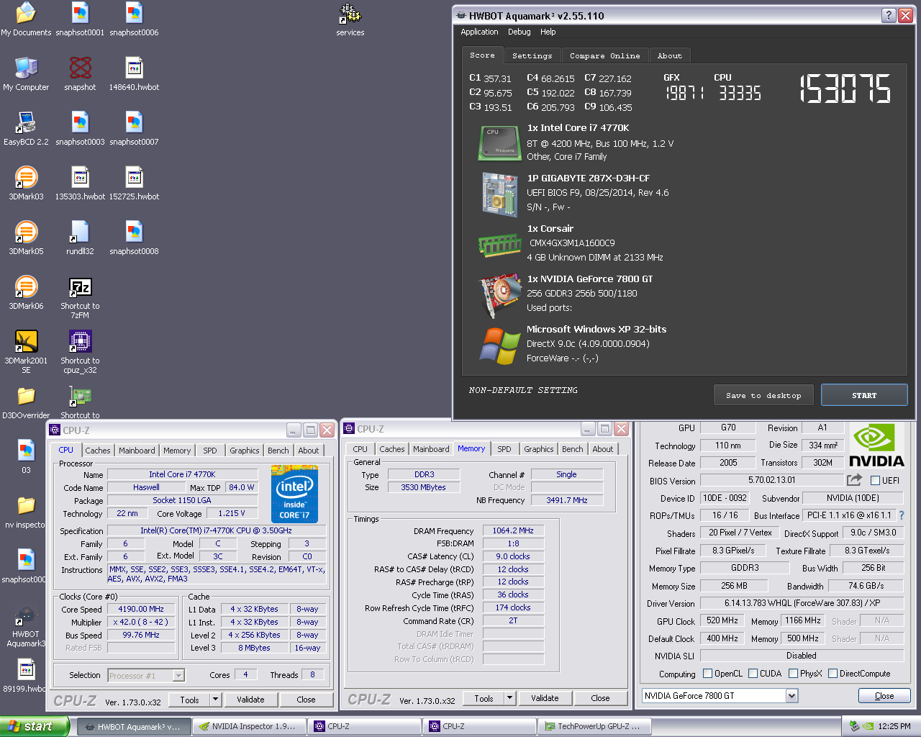Click the Help question-mark button in Aquamark titlebar

889,15
